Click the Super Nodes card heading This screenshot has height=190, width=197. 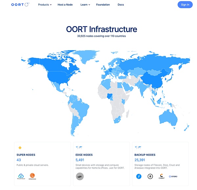point(26,155)
